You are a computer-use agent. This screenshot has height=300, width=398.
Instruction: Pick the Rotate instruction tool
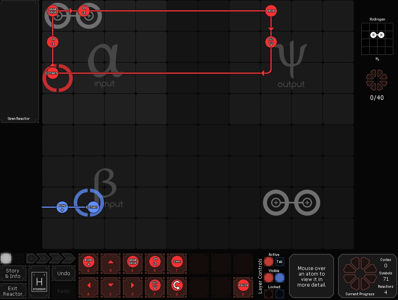coord(177,285)
